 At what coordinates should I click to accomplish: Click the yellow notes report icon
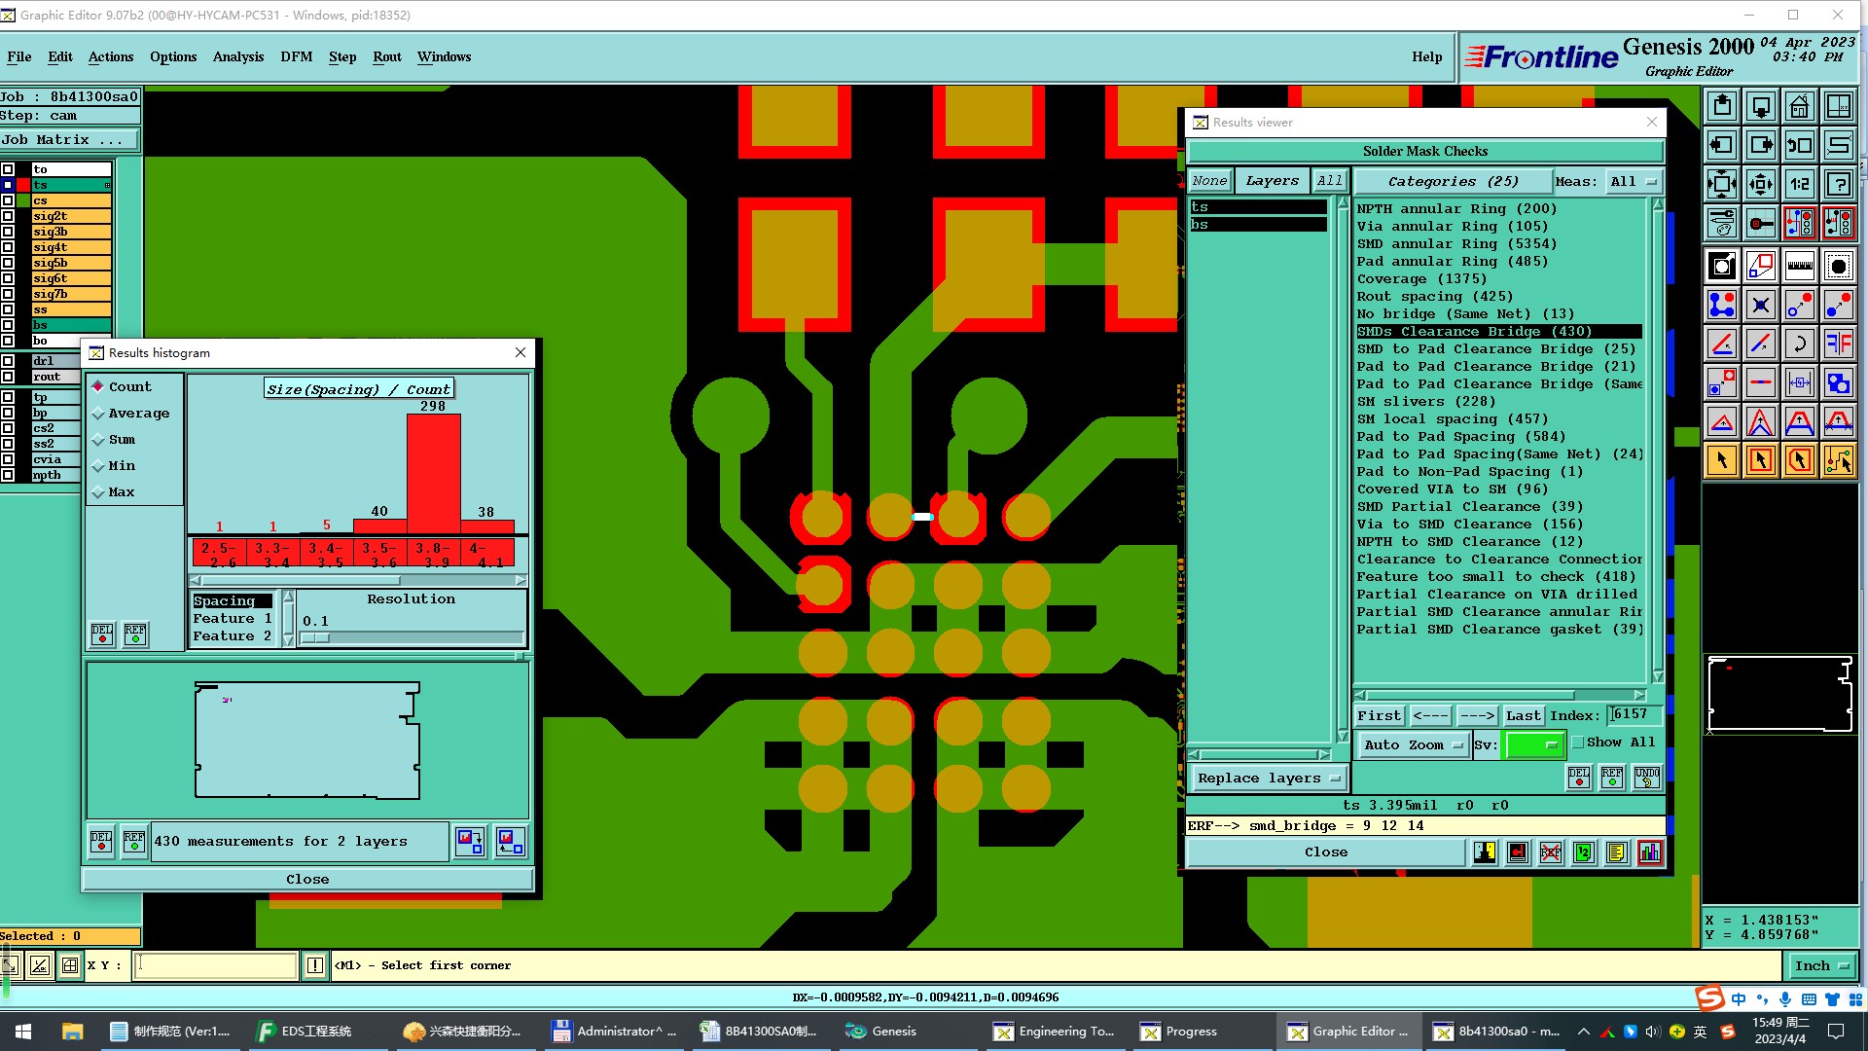click(1616, 853)
